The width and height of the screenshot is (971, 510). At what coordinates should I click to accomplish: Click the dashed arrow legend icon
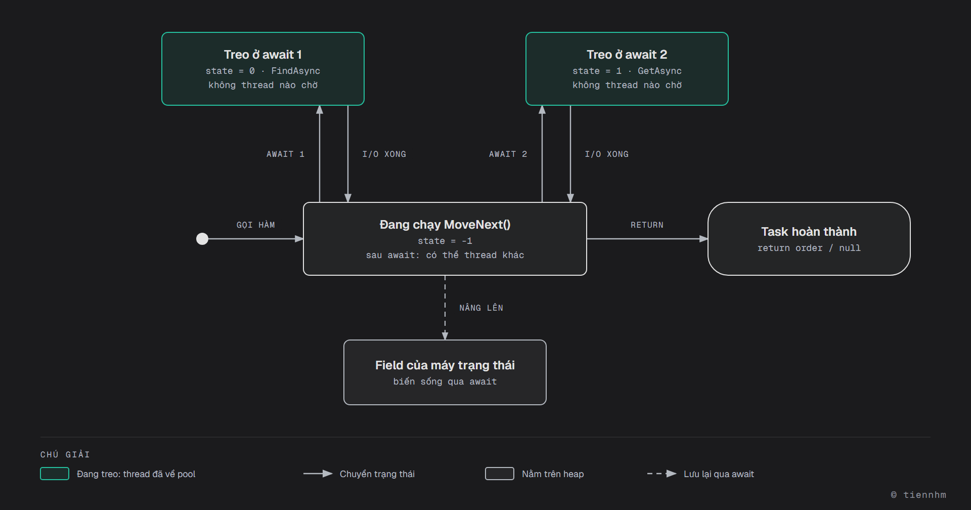tap(661, 474)
